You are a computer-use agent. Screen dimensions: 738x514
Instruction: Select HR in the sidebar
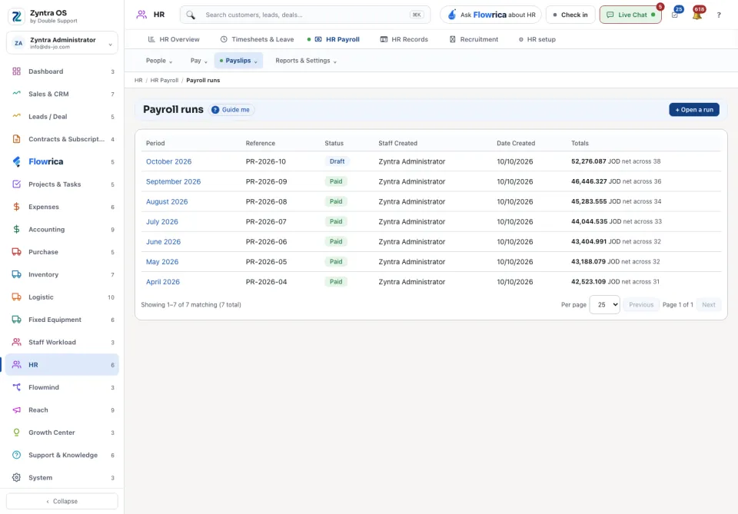coord(62,364)
